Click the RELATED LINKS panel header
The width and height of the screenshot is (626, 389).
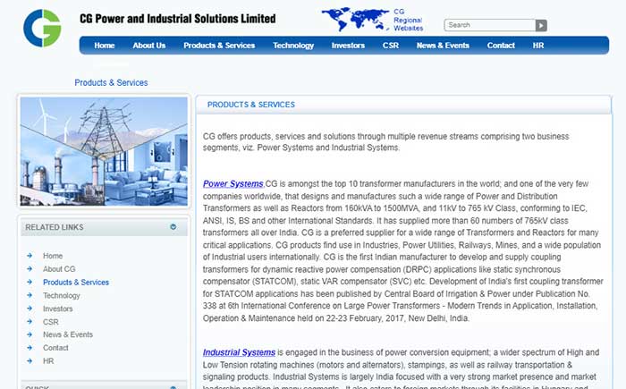click(104, 227)
